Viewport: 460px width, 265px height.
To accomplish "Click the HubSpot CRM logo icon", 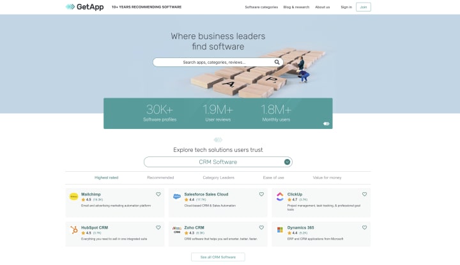I will 74,229.
